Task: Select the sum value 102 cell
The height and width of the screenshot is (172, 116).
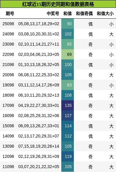Action: (x=68, y=34)
